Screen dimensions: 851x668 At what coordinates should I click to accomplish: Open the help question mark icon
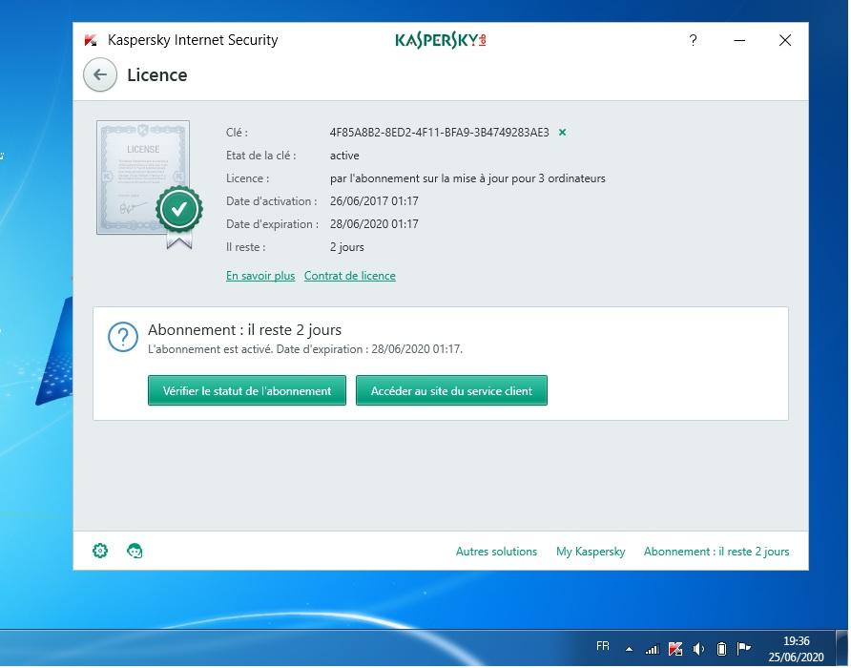tap(693, 40)
